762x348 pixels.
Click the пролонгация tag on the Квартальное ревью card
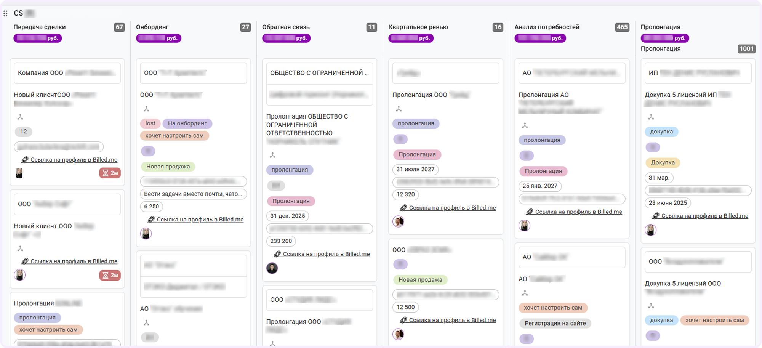(x=416, y=123)
